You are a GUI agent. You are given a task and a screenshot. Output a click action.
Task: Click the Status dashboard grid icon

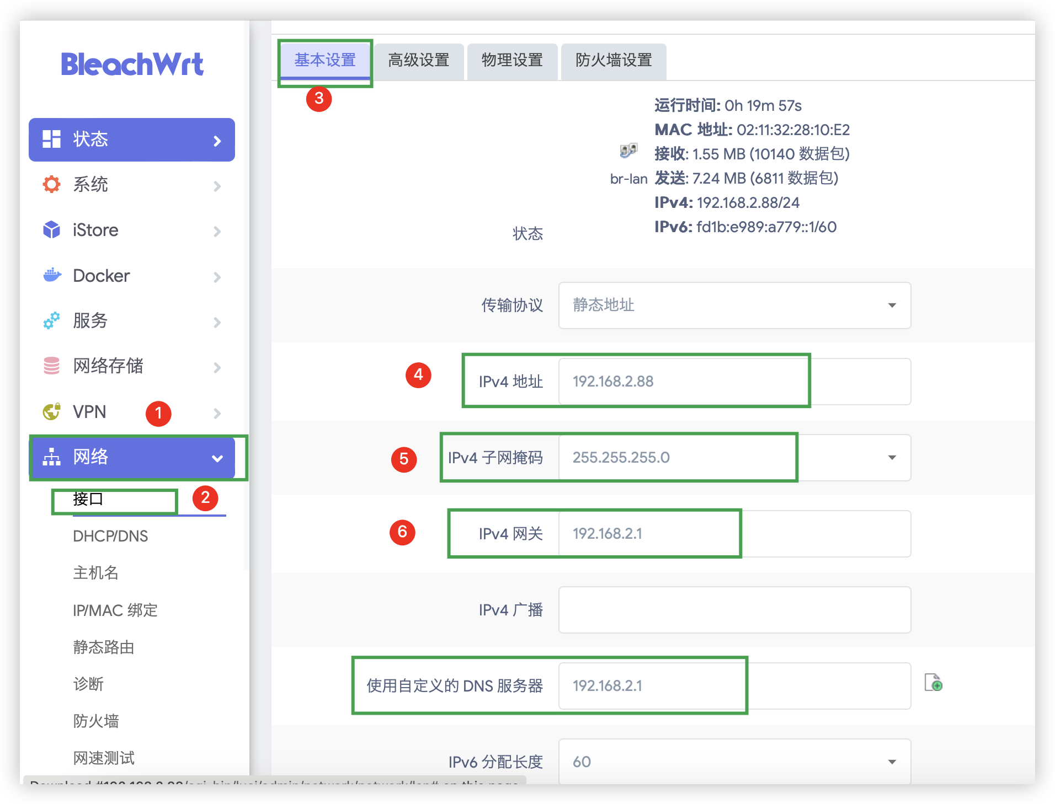point(51,139)
